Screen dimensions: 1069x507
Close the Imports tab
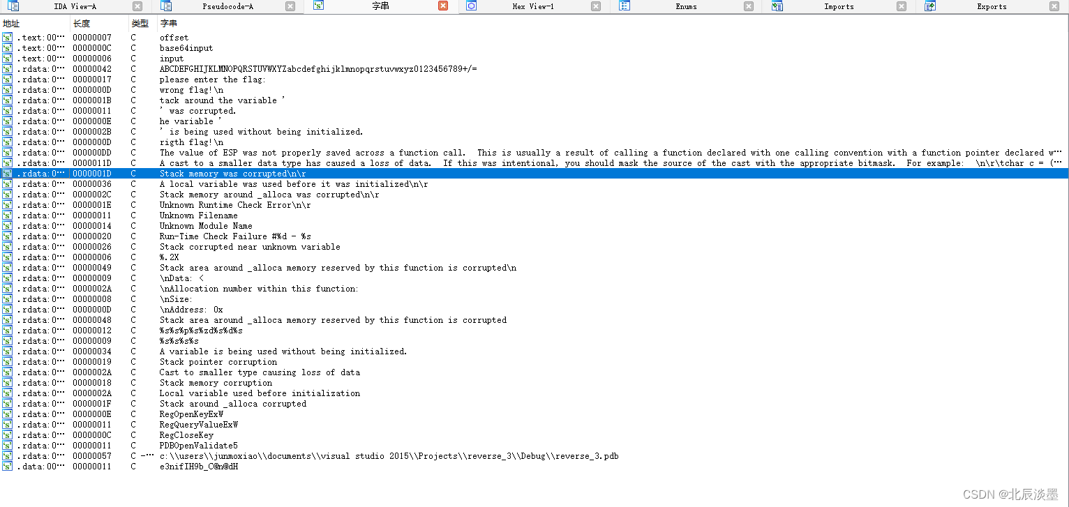tap(902, 6)
